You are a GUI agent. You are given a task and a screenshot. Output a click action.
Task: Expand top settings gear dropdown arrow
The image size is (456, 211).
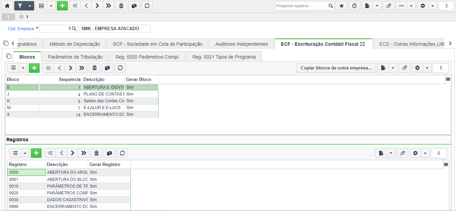point(433,6)
